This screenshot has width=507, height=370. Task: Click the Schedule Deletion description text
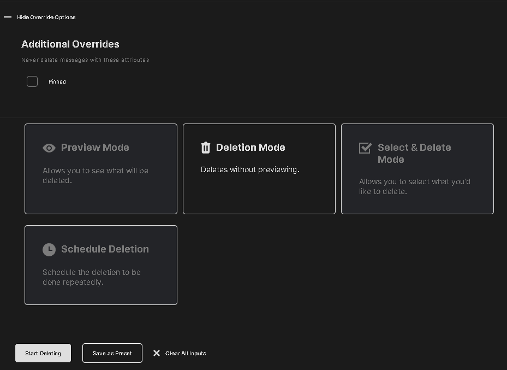92,277
